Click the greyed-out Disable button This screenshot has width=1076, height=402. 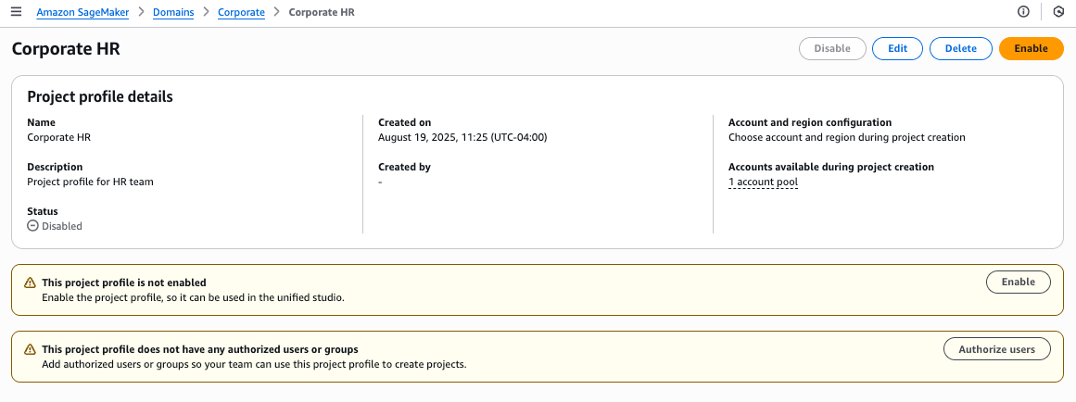coord(831,48)
